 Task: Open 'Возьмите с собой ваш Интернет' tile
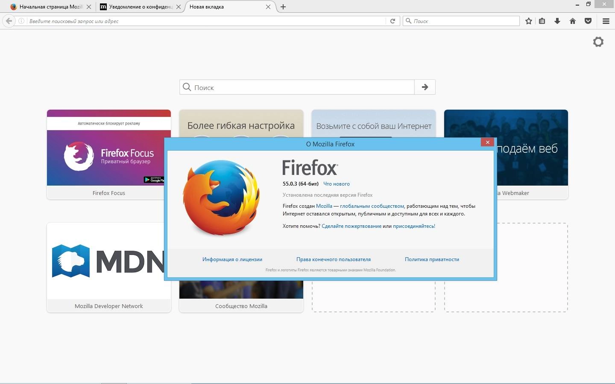click(x=374, y=124)
